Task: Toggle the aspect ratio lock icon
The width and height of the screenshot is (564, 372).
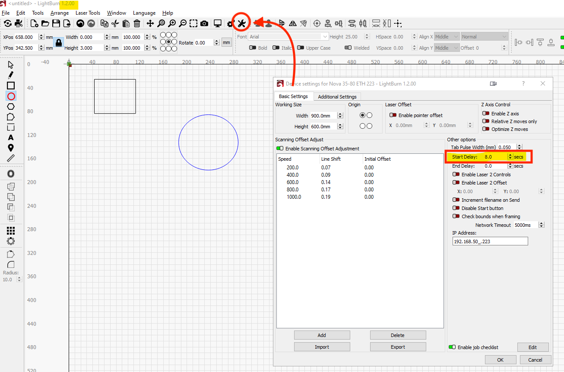Action: pos(59,42)
